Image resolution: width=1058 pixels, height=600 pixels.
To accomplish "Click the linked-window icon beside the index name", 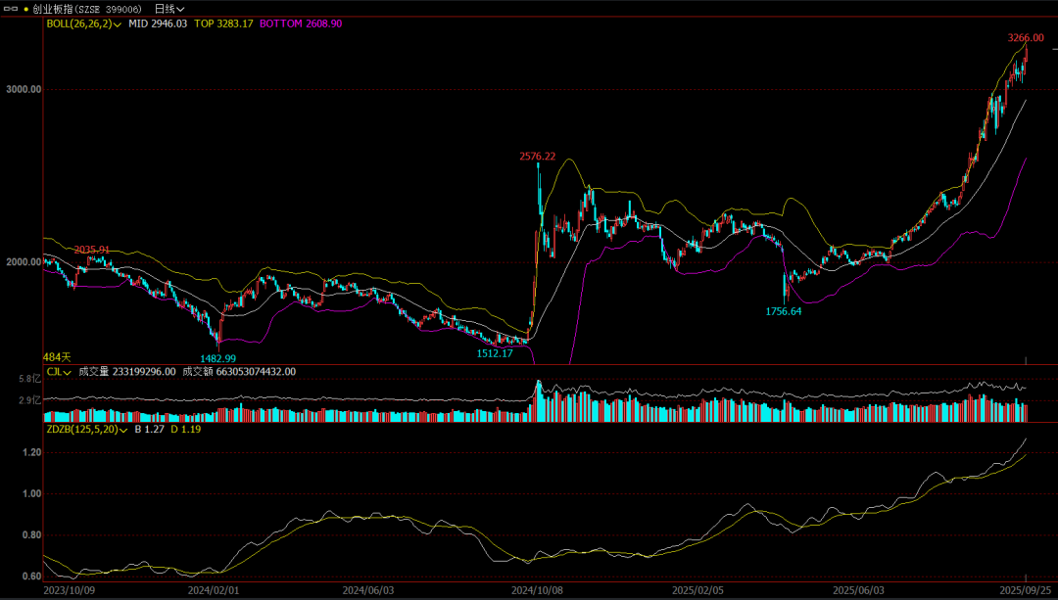I will pos(10,8).
